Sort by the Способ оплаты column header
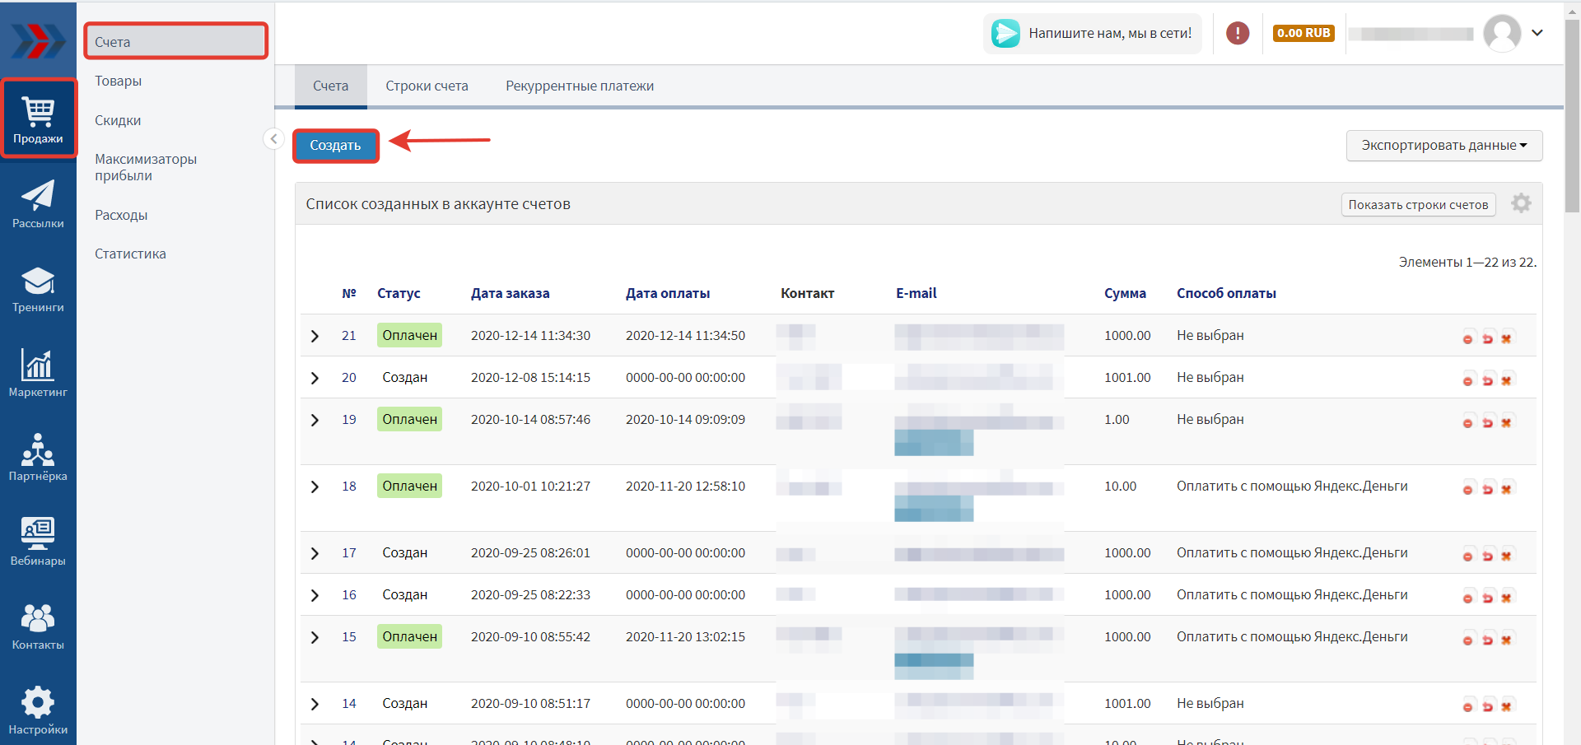This screenshot has height=745, width=1581. (1226, 293)
